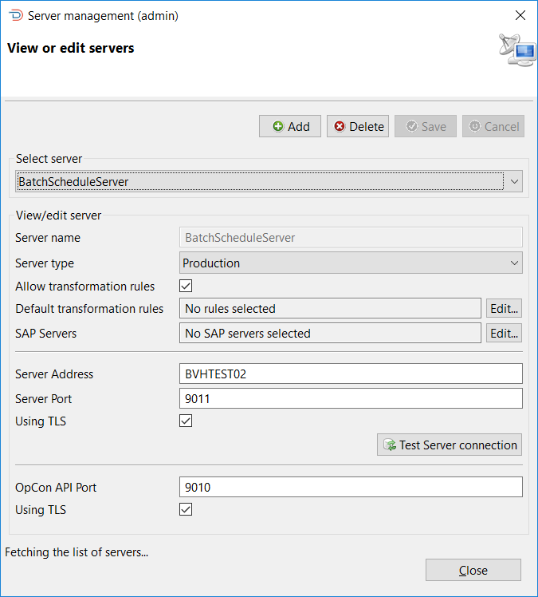Image resolution: width=538 pixels, height=597 pixels.
Task: Click the Server name field BatchScheduleServer
Action: [x=351, y=237]
